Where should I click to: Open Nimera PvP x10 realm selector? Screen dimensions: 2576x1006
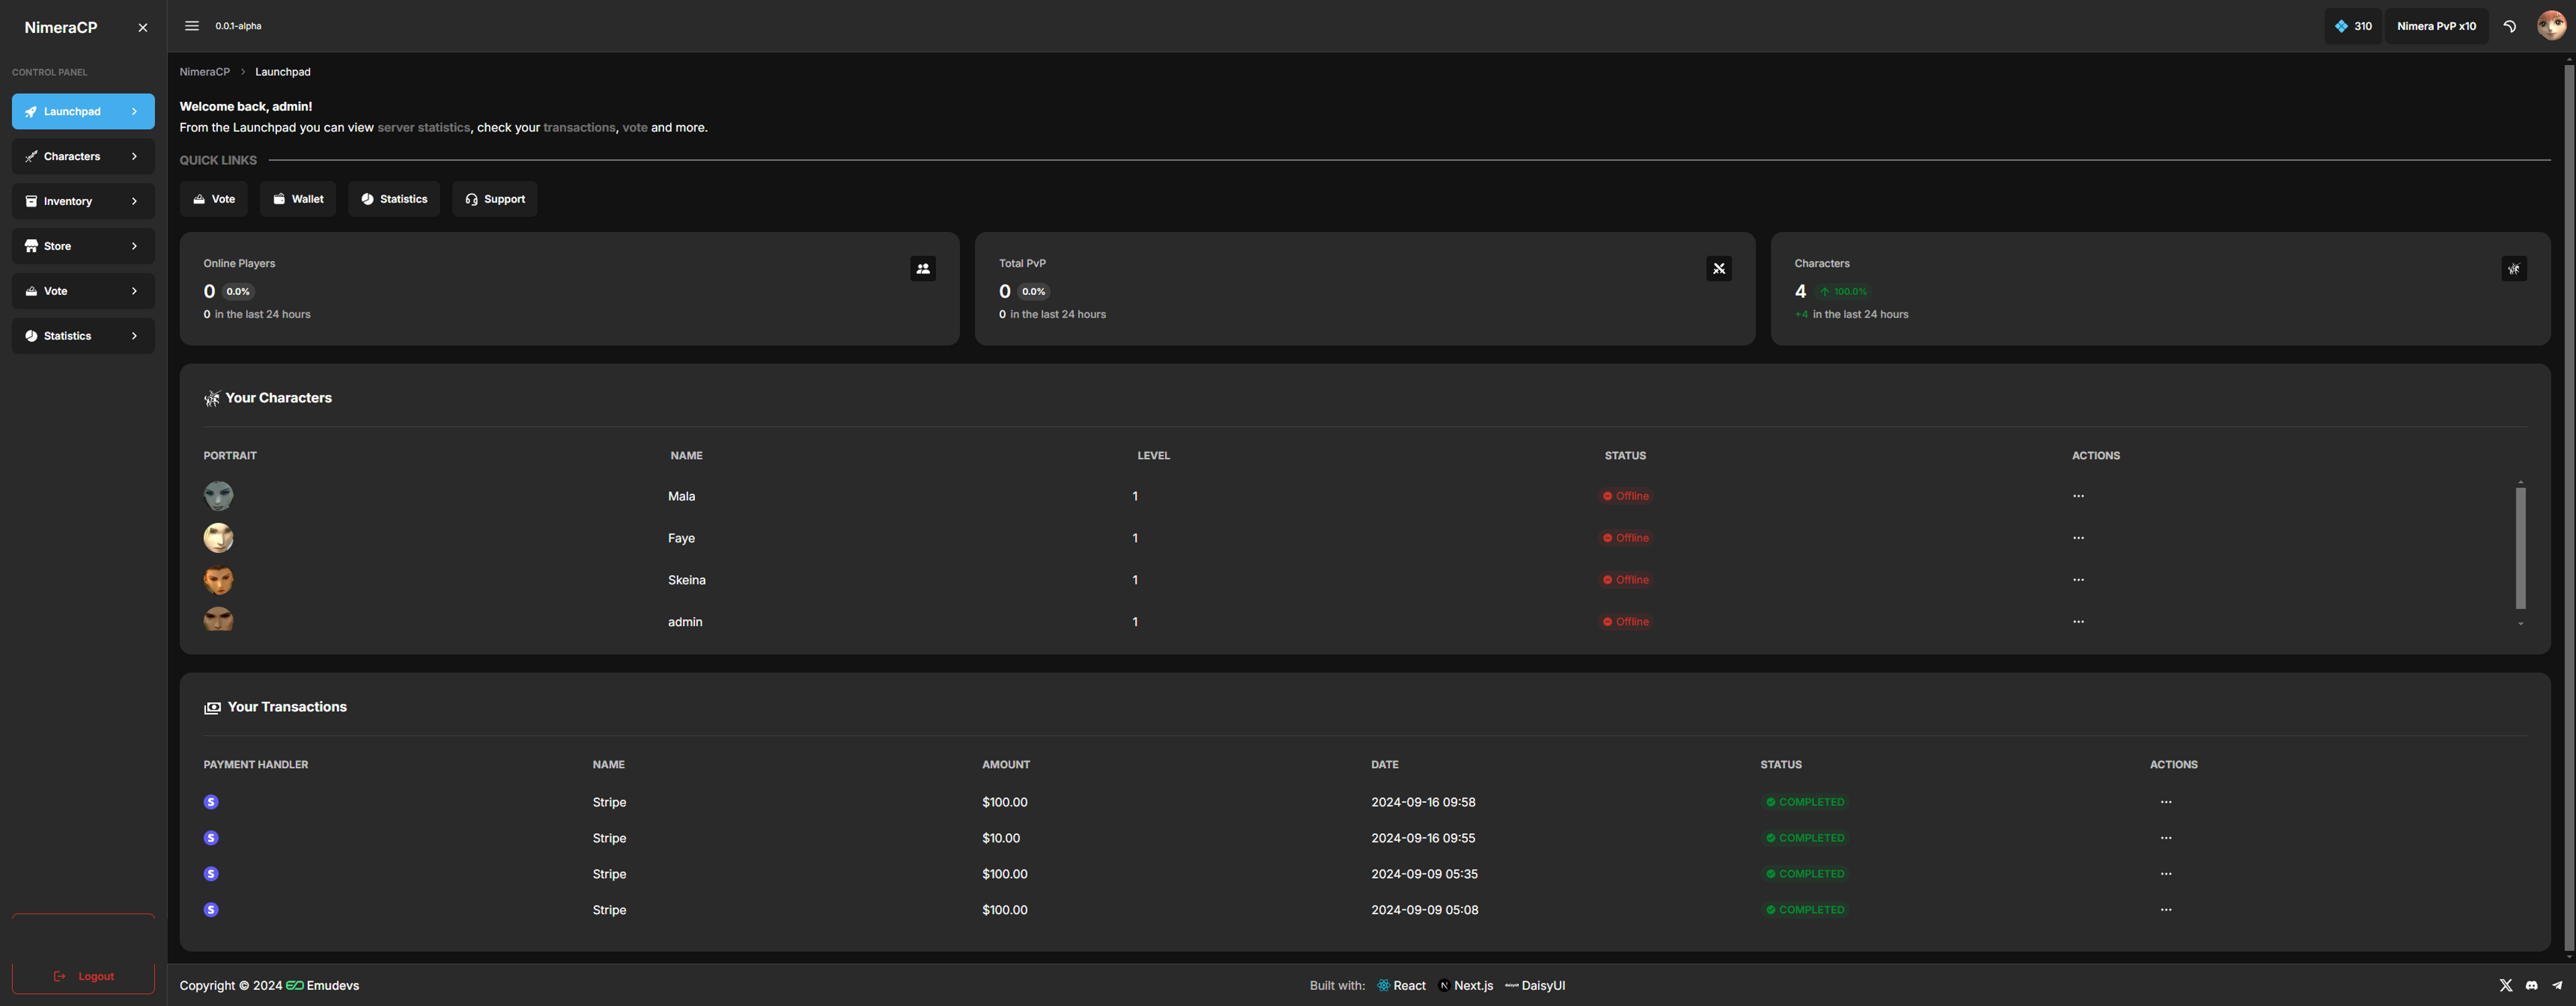pyautogui.click(x=2436, y=26)
